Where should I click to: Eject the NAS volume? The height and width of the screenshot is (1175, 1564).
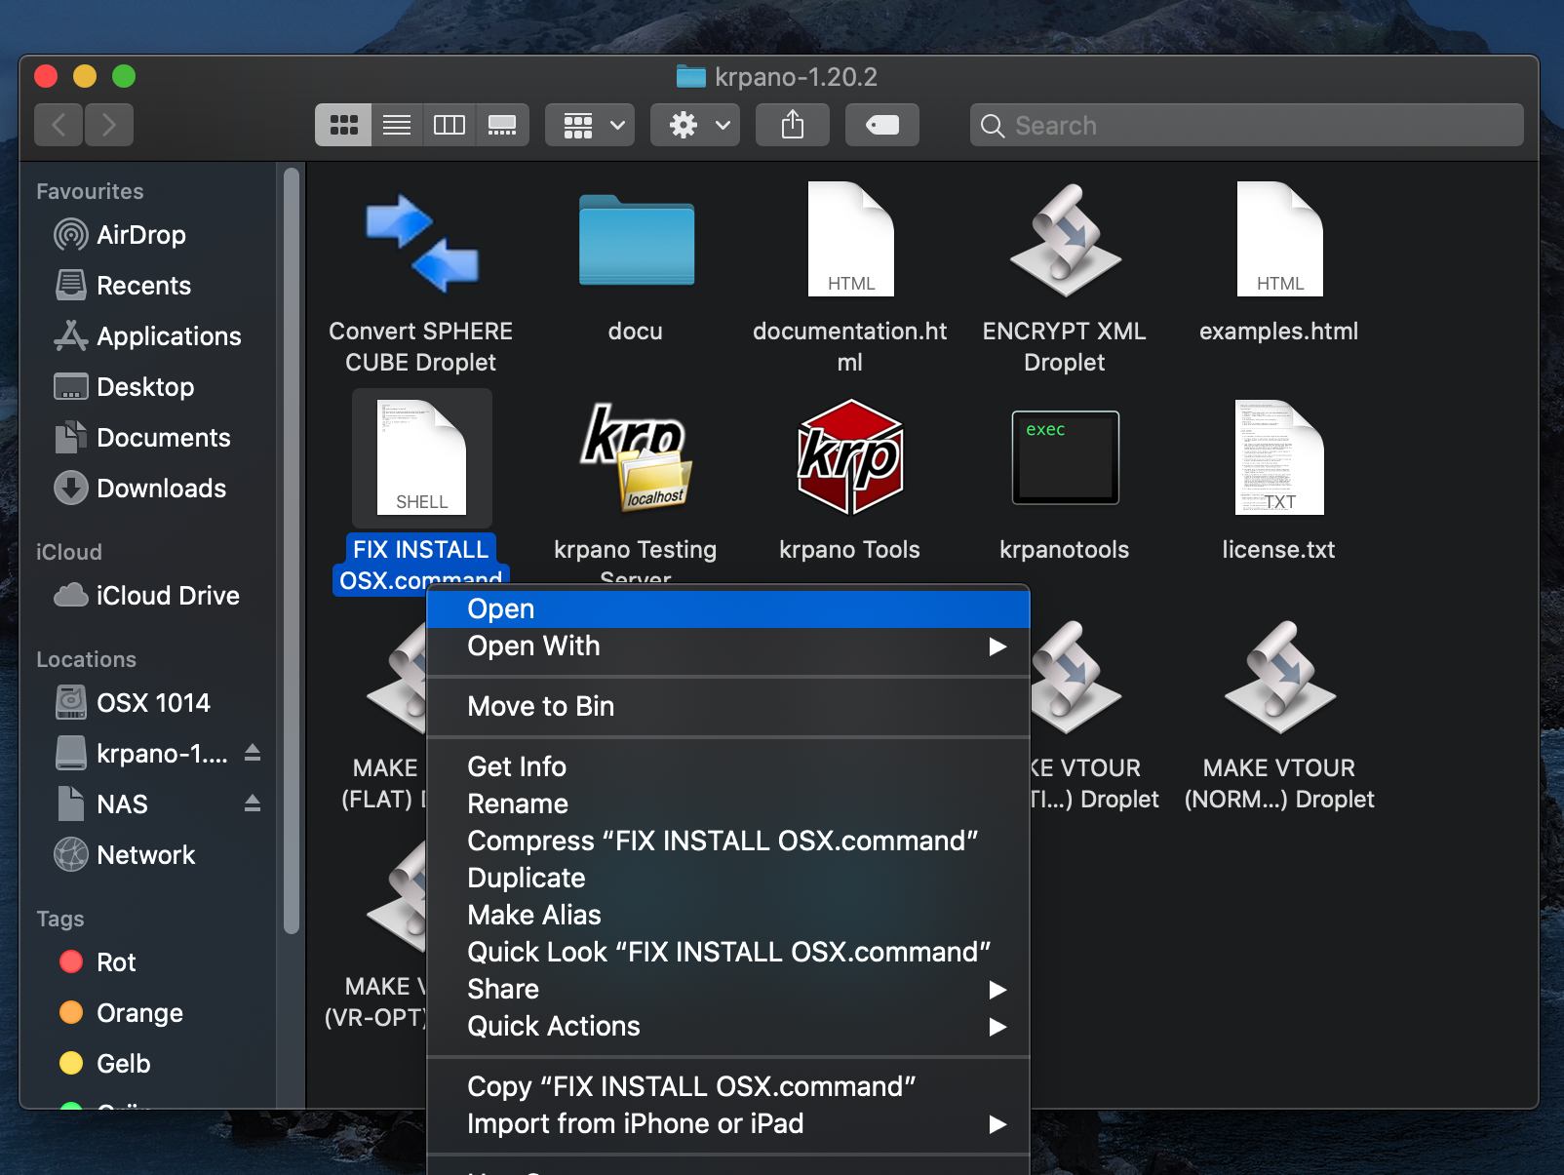pos(253,803)
